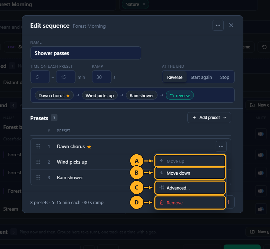Click the drag handle for Dawn chorus row
270x249 pixels.
click(x=38, y=146)
